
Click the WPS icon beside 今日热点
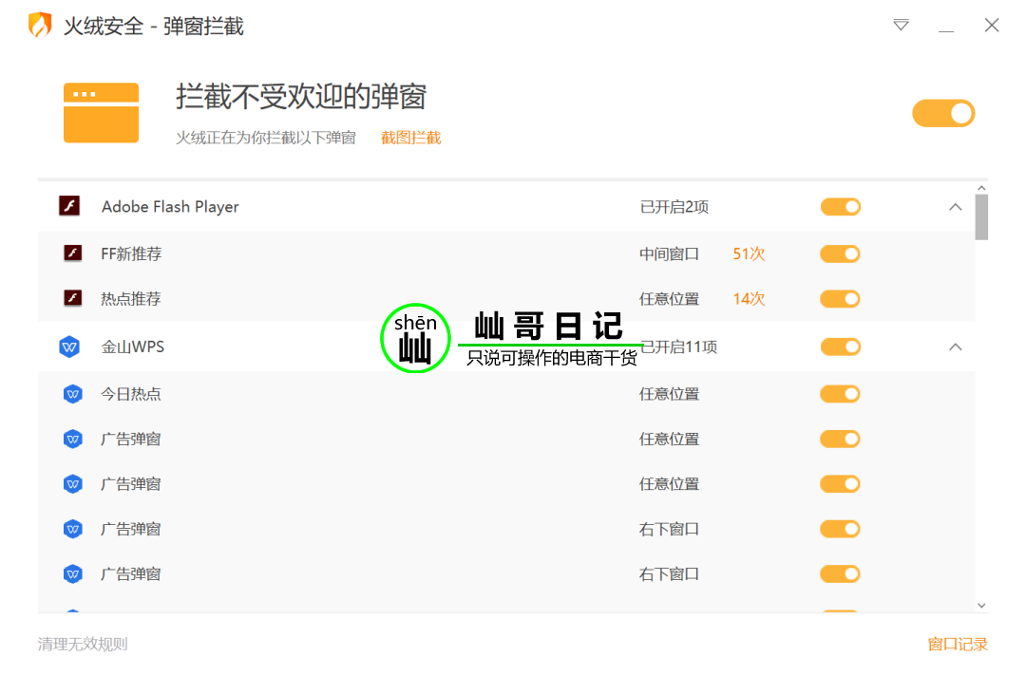[x=72, y=394]
